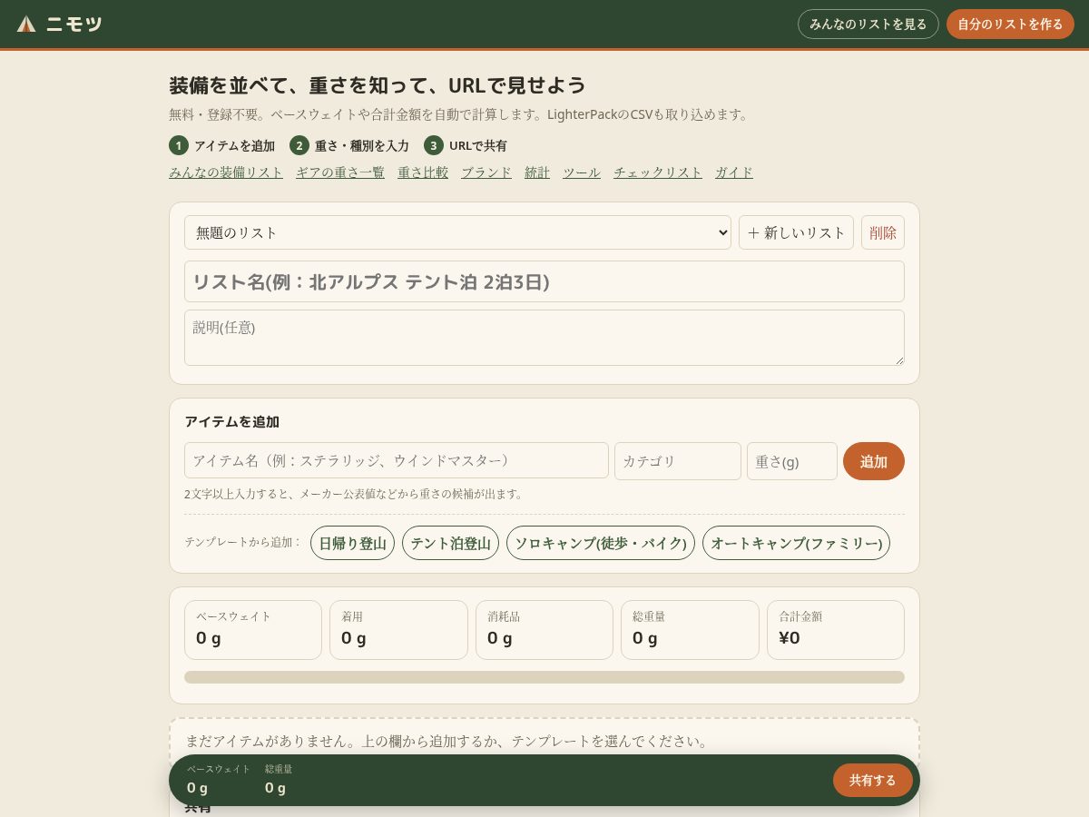Open the ガイド link
The image size is (1089, 817).
click(x=734, y=172)
